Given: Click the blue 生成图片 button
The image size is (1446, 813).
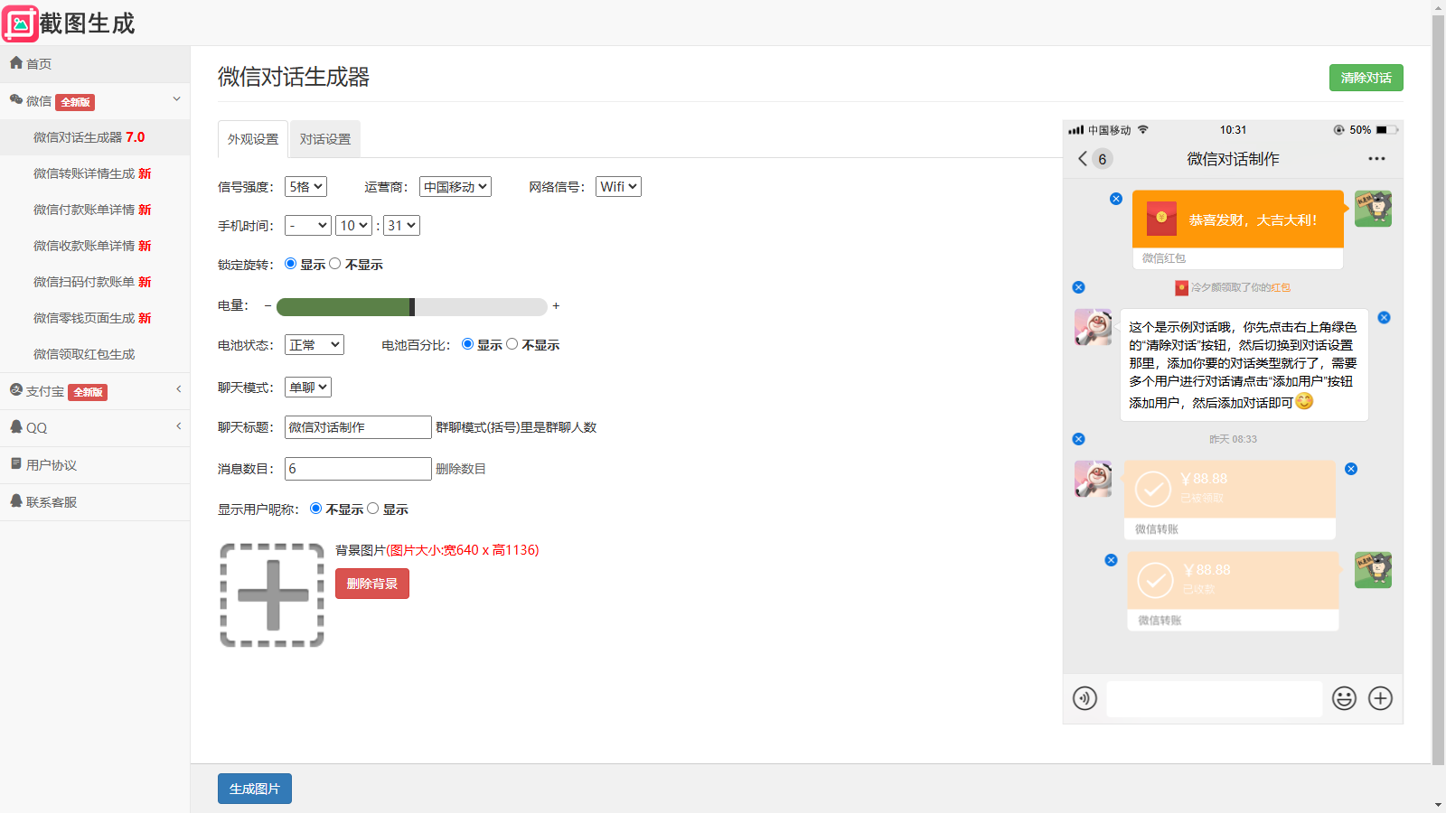Looking at the screenshot, I should coord(255,789).
